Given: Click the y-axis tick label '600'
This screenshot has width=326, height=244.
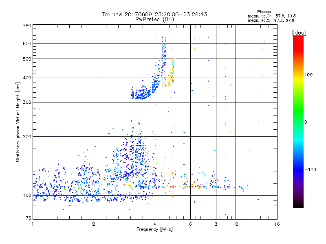Looking at the screenshot, I should [x=27, y=44].
